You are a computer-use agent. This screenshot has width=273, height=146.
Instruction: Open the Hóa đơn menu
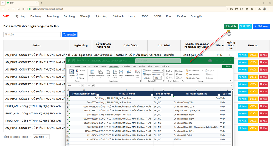pos(180,16)
